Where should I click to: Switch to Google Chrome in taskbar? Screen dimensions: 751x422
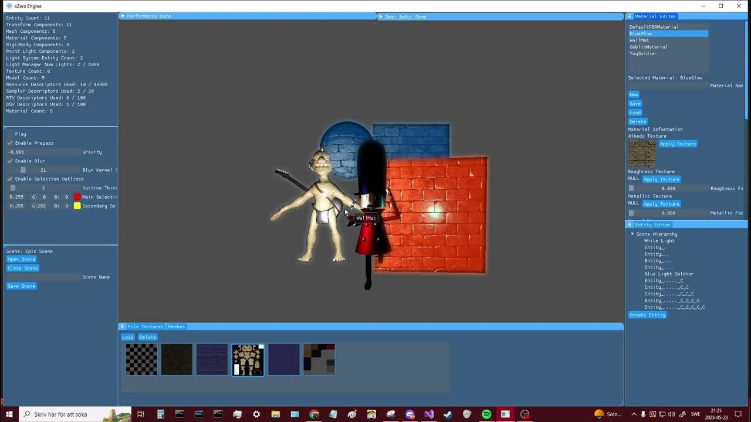(314, 414)
